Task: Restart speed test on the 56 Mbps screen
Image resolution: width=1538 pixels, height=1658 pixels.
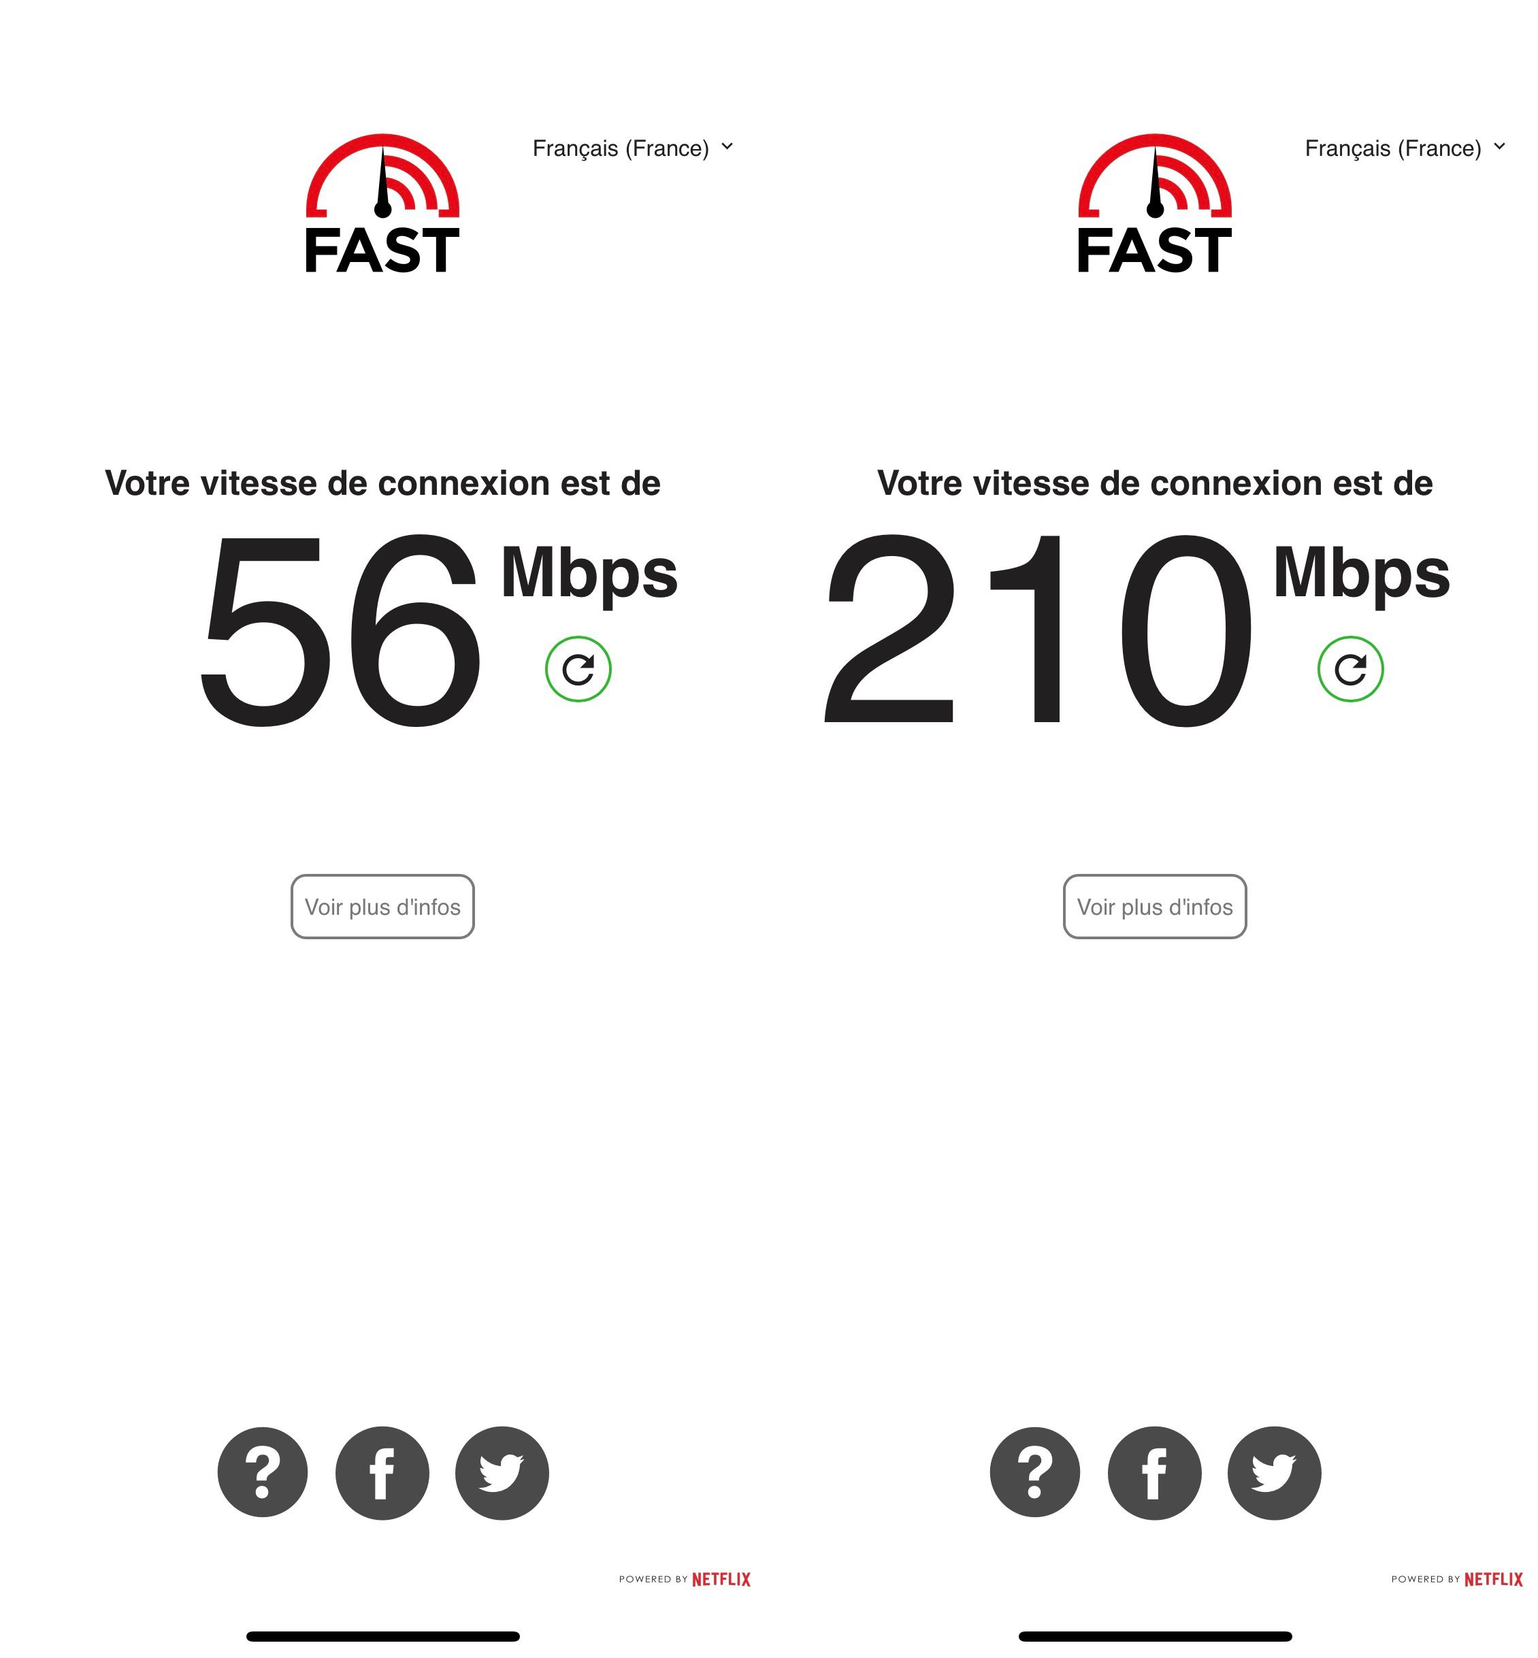Action: [578, 668]
